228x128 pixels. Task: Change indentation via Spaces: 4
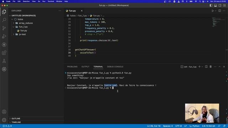[x=168, y=126]
